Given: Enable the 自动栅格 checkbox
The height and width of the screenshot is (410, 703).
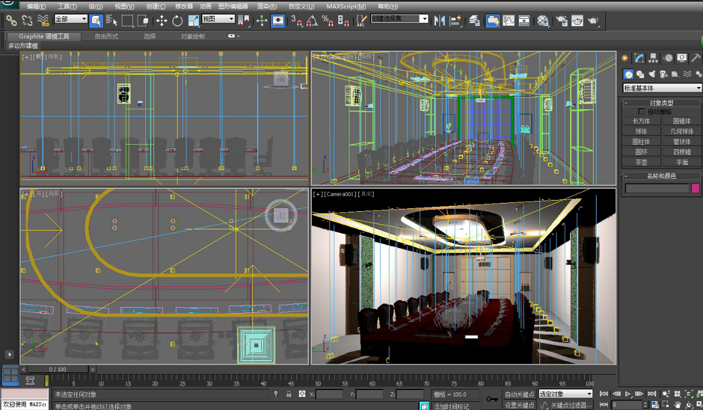Looking at the screenshot, I should (x=641, y=112).
